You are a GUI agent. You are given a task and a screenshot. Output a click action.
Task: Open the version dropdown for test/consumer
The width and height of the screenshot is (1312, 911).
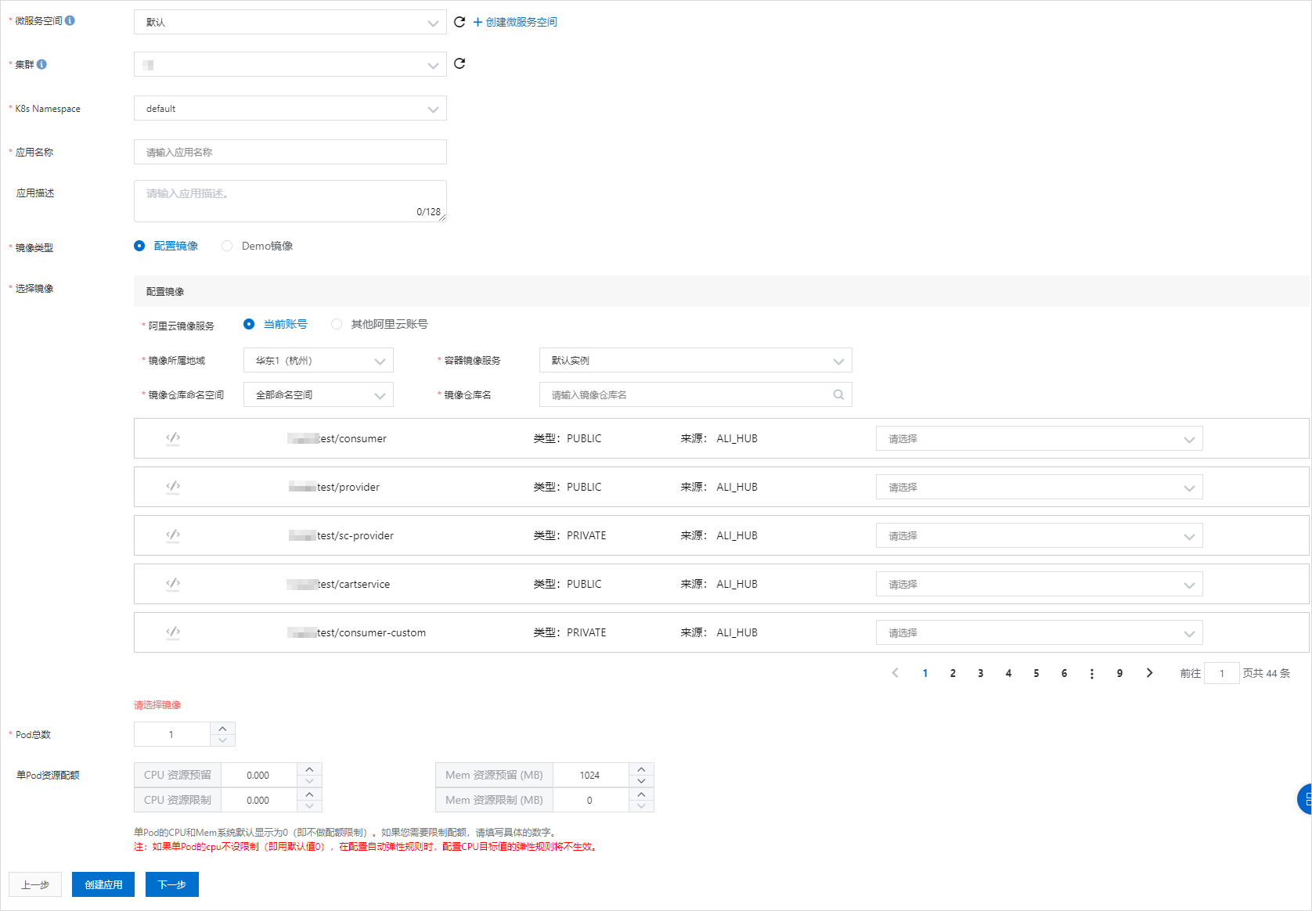[1040, 438]
